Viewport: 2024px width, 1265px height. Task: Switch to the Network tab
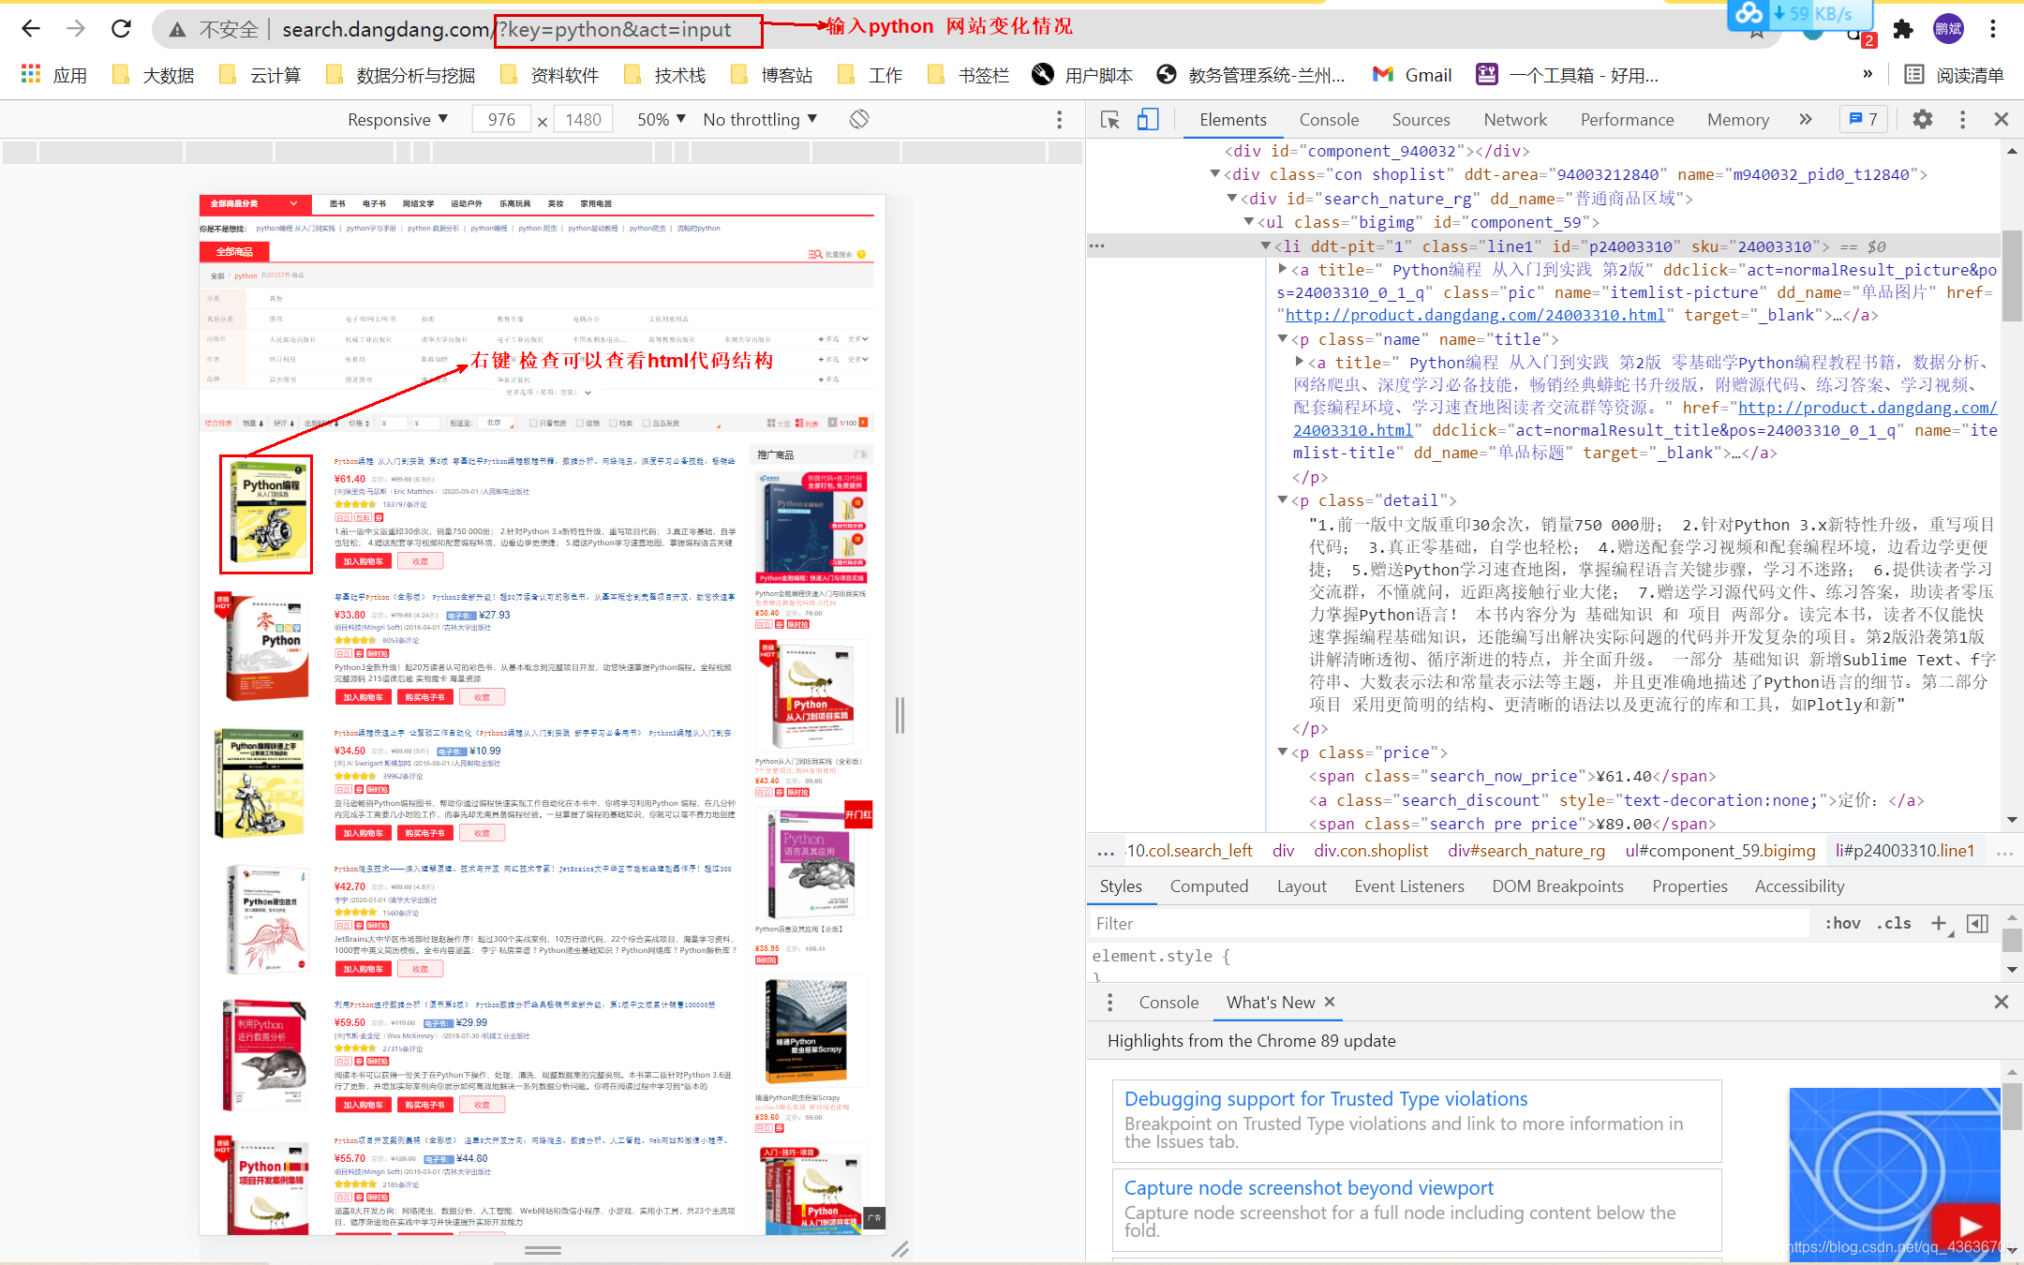[x=1515, y=120]
